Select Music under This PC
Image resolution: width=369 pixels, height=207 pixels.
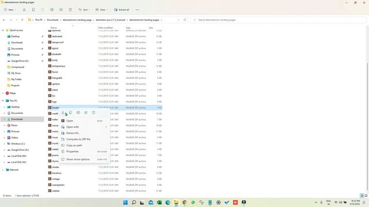coord(14,125)
